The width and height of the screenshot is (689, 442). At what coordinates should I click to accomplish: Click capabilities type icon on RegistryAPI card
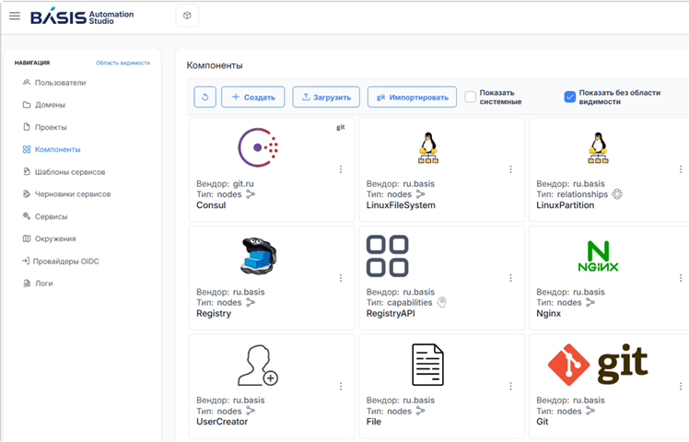click(x=441, y=302)
